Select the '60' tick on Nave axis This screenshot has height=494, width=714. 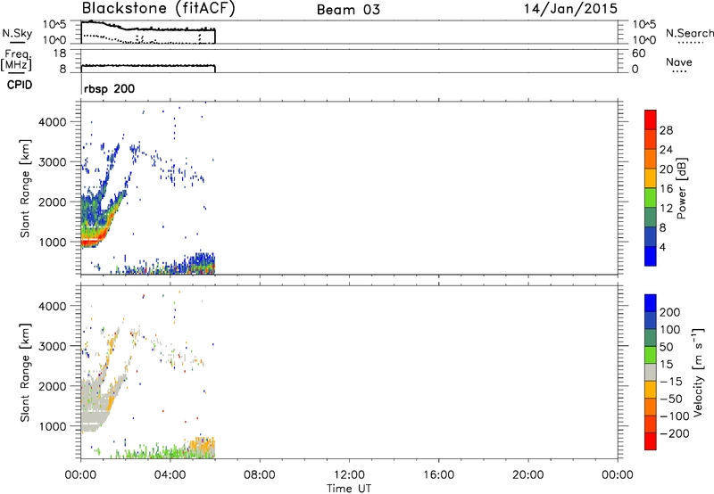638,54
